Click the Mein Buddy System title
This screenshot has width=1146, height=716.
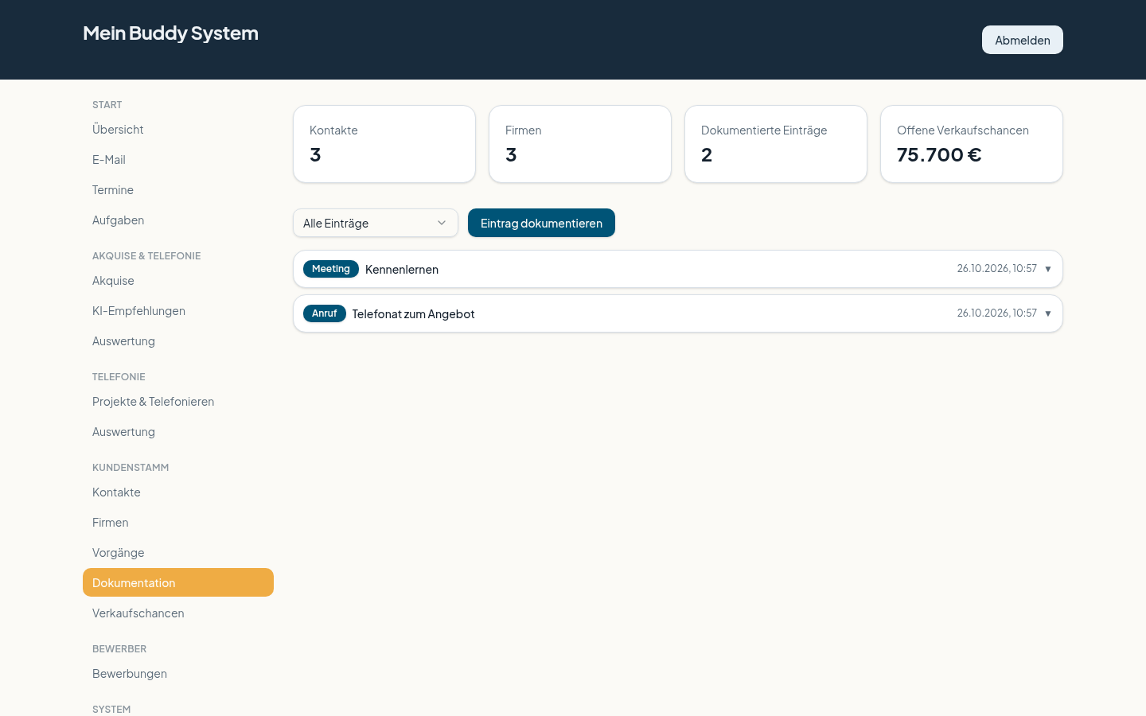[170, 33]
